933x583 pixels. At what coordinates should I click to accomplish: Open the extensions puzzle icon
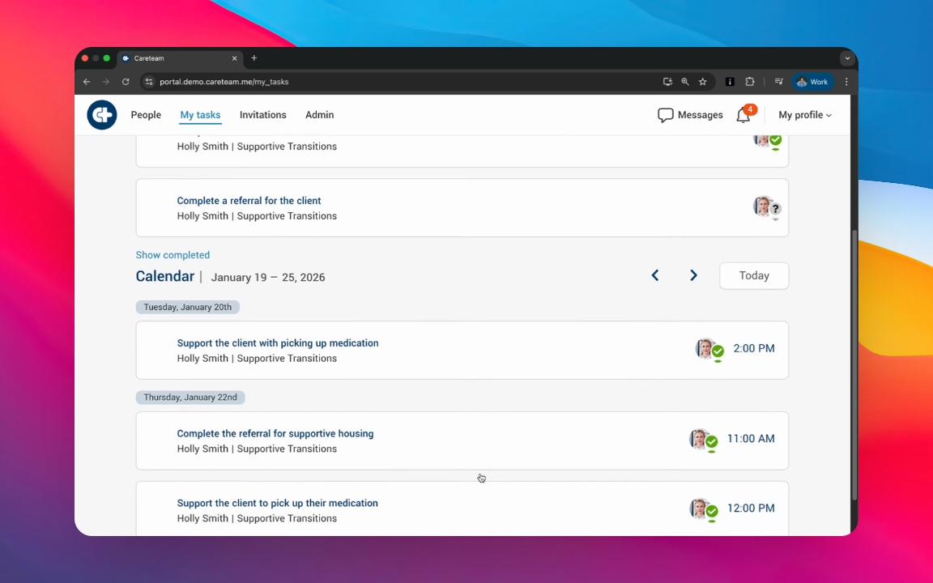click(x=750, y=82)
